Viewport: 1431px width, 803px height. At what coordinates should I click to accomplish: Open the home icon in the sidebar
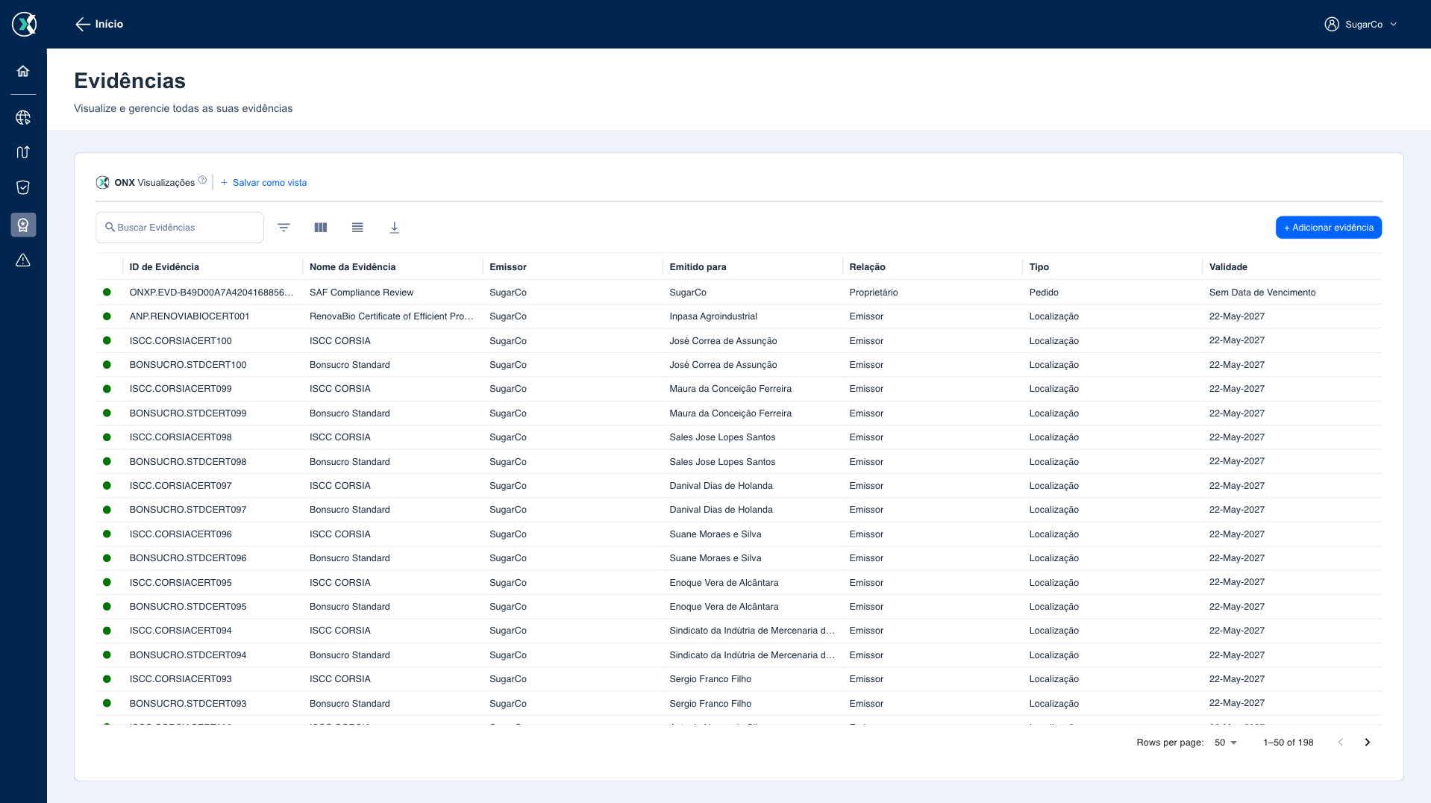(23, 71)
